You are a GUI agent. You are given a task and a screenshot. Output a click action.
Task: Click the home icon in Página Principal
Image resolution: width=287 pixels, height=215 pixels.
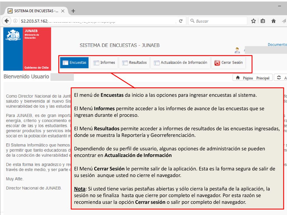pyautogui.click(x=238, y=78)
